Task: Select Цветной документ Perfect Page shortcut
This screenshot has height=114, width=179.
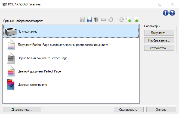Action: [71, 71]
